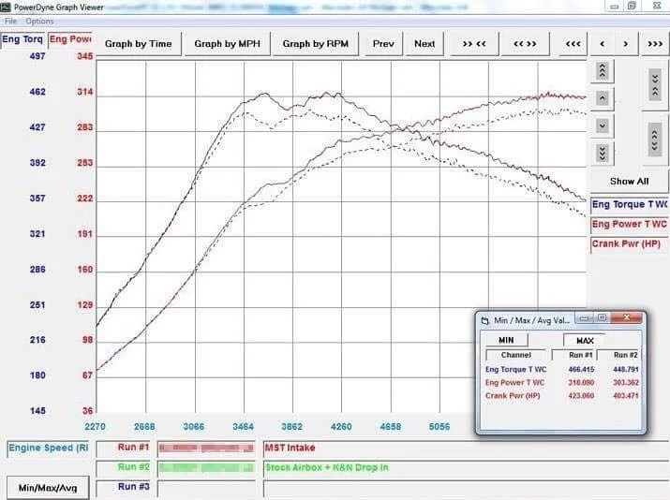Click the single down chevron button
The width and height of the screenshot is (670, 500).
pyautogui.click(x=603, y=125)
